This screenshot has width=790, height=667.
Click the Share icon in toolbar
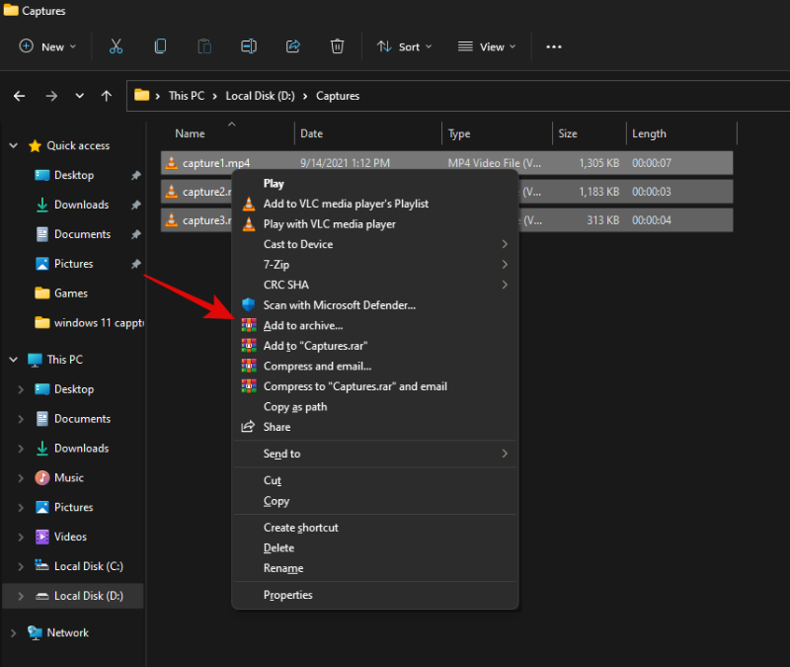293,46
